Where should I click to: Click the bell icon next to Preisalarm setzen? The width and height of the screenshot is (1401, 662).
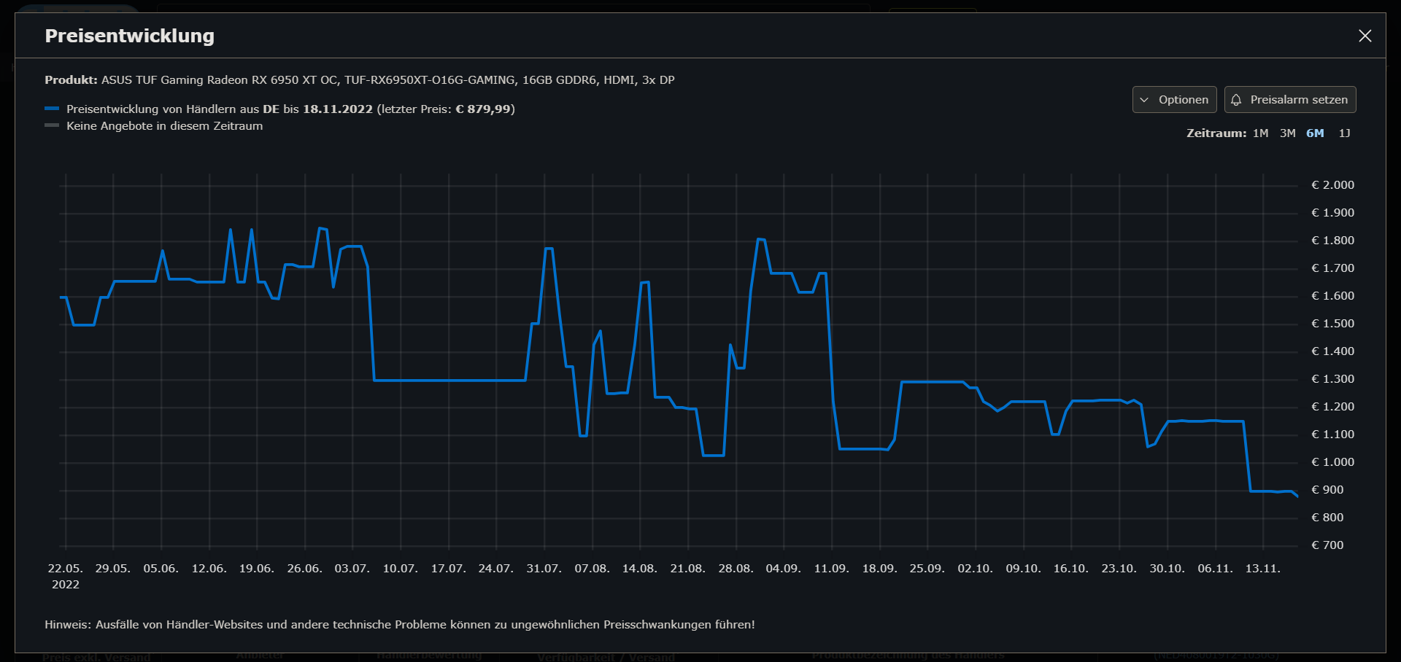click(x=1236, y=99)
